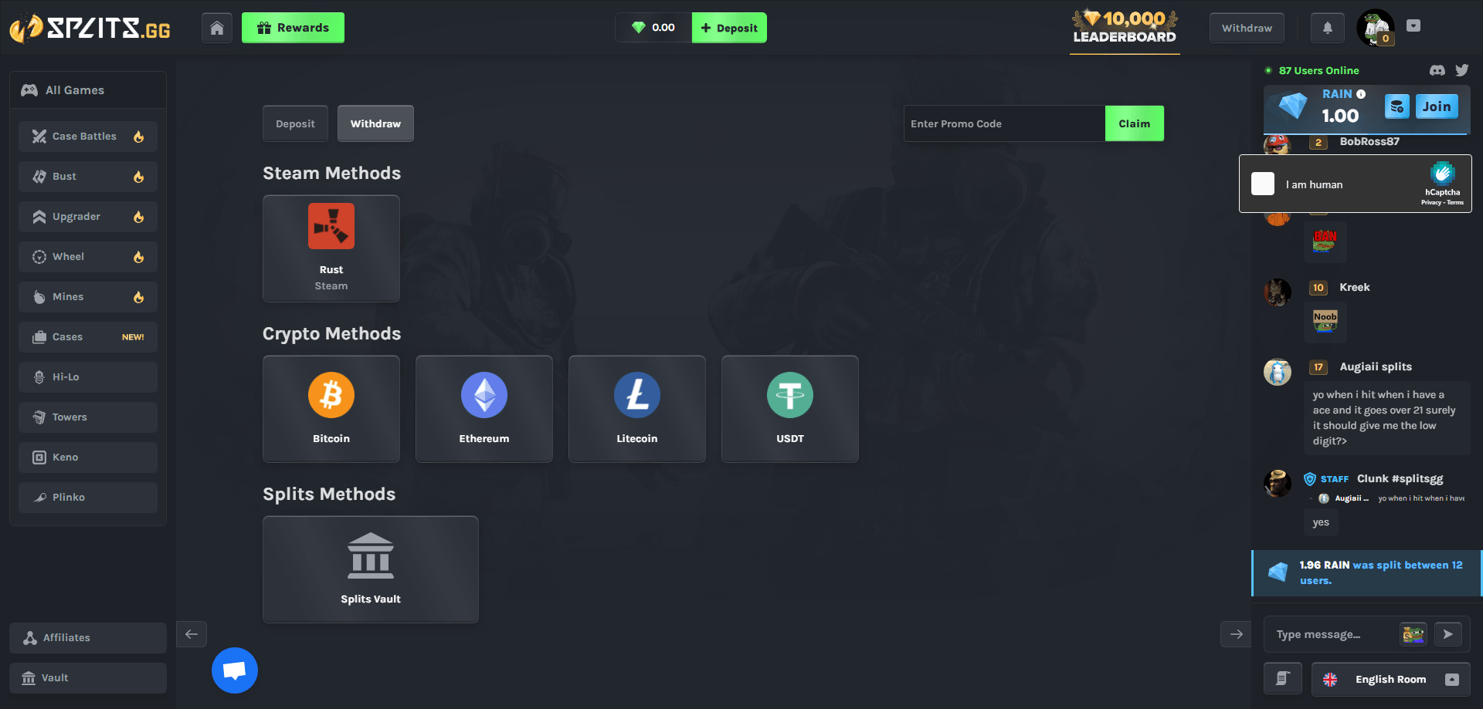The image size is (1483, 709).
Task: Check the I am human checkbox
Action: 1263,184
